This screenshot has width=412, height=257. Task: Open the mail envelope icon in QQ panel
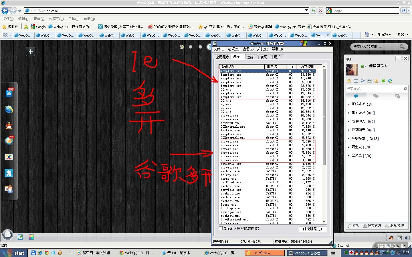pos(356,81)
